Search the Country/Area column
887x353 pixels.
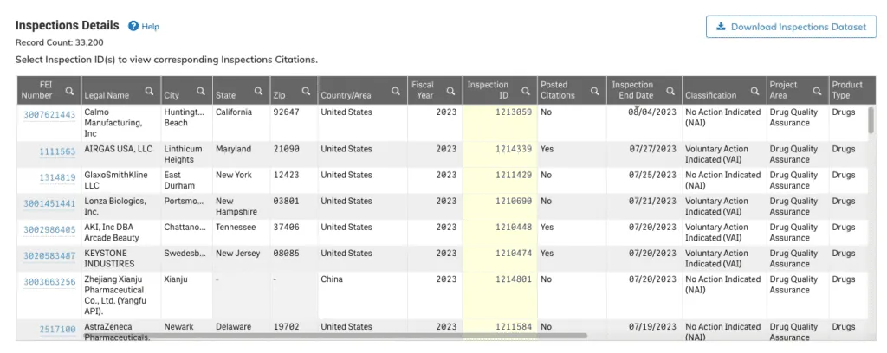point(395,90)
